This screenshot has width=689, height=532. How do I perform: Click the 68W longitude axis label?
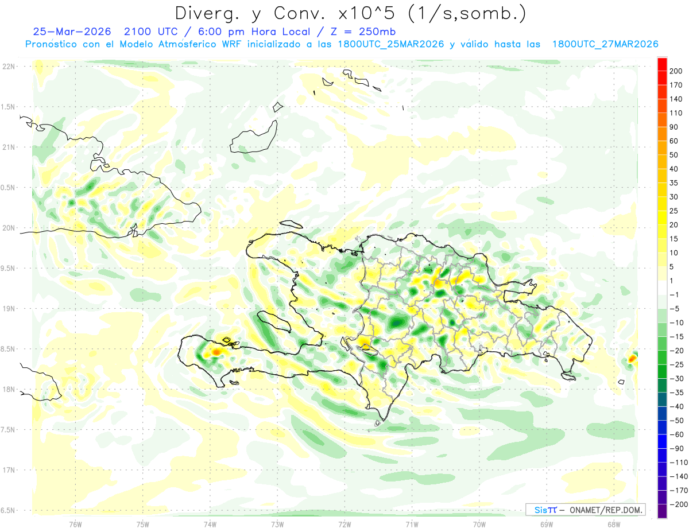(x=614, y=524)
